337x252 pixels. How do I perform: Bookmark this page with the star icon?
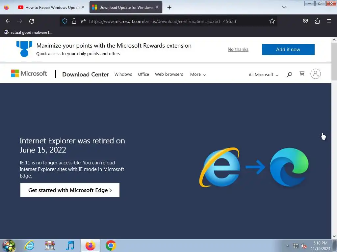pos(272,21)
